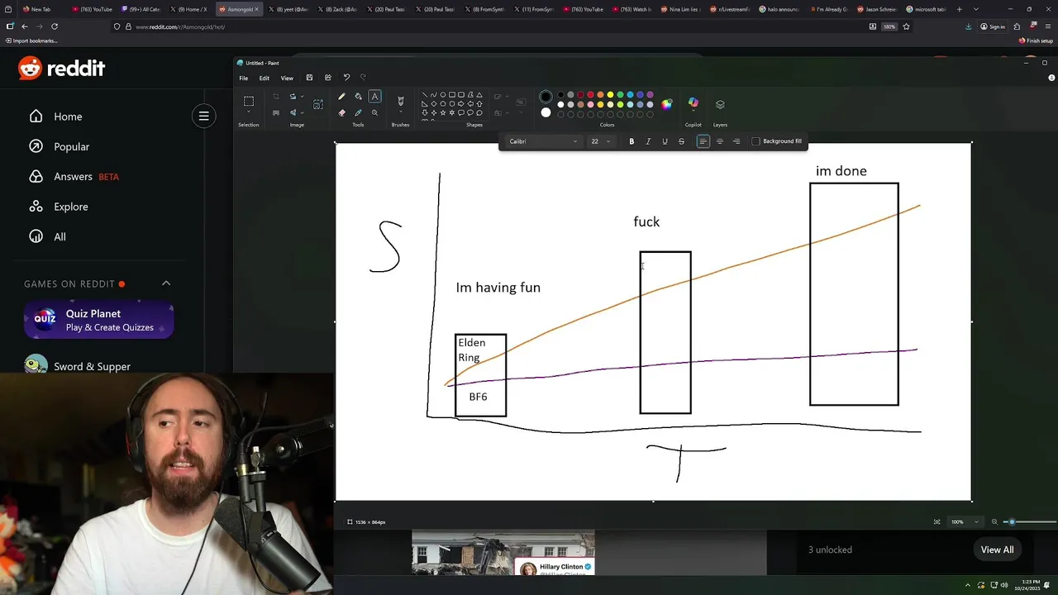Click the Share icon in Paint
Image resolution: width=1058 pixels, height=595 pixels.
pos(328,78)
